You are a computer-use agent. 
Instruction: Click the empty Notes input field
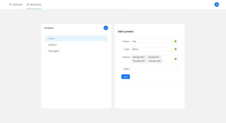tap(154, 69)
